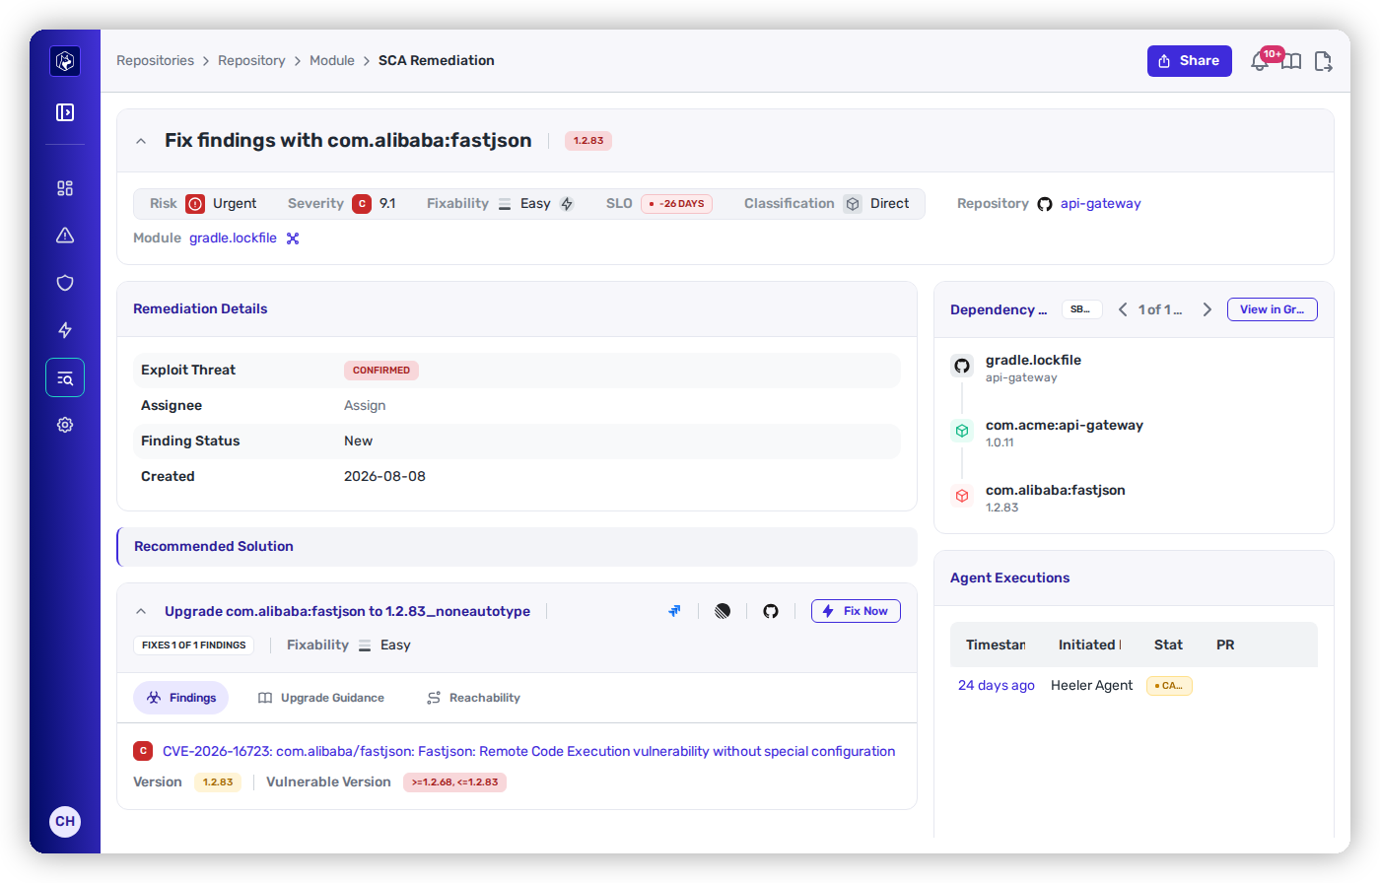Open the search list icon in sidebar
Image resolution: width=1380 pixels, height=883 pixels.
(x=65, y=377)
